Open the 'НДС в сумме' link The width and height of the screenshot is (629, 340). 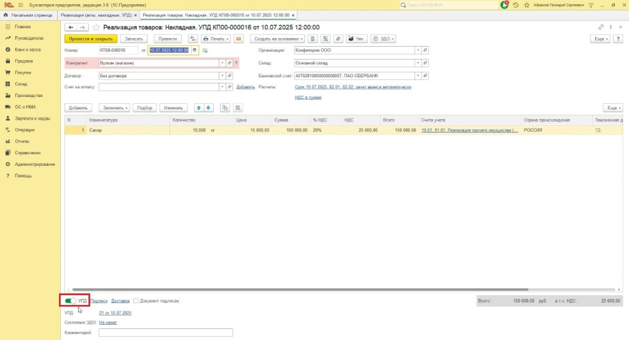[308, 97]
